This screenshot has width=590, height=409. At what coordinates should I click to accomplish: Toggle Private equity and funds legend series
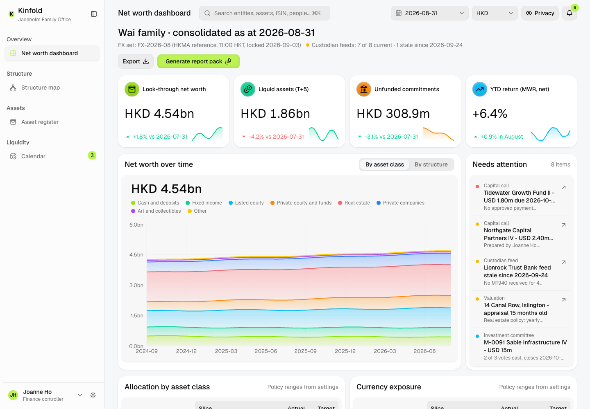click(301, 203)
